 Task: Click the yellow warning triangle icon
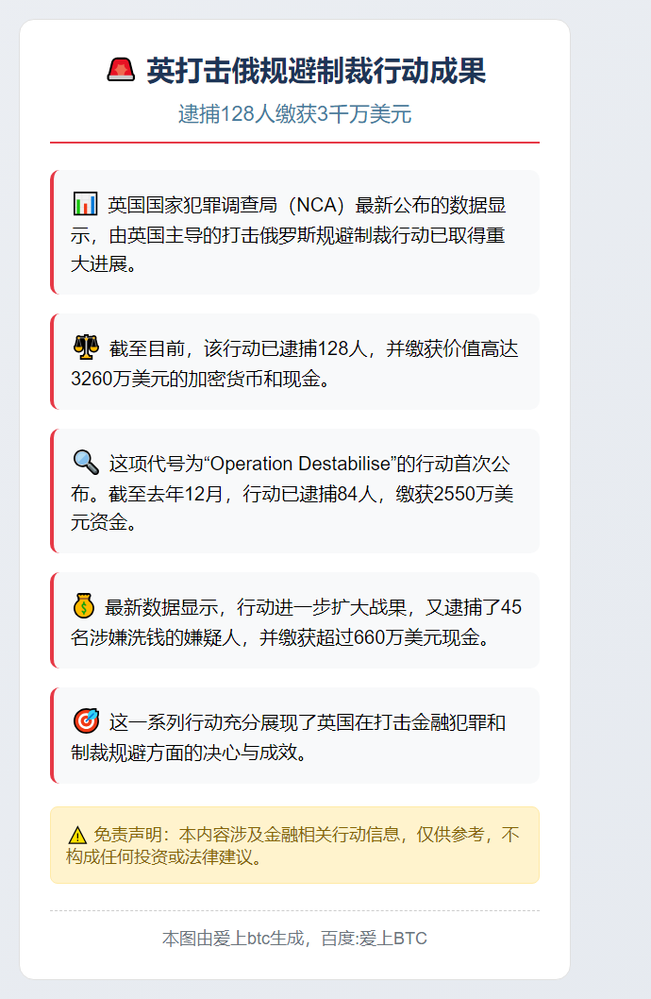click(x=77, y=835)
